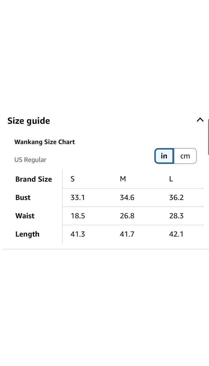Select the in unit toggle
The image size is (209, 366).
click(164, 156)
